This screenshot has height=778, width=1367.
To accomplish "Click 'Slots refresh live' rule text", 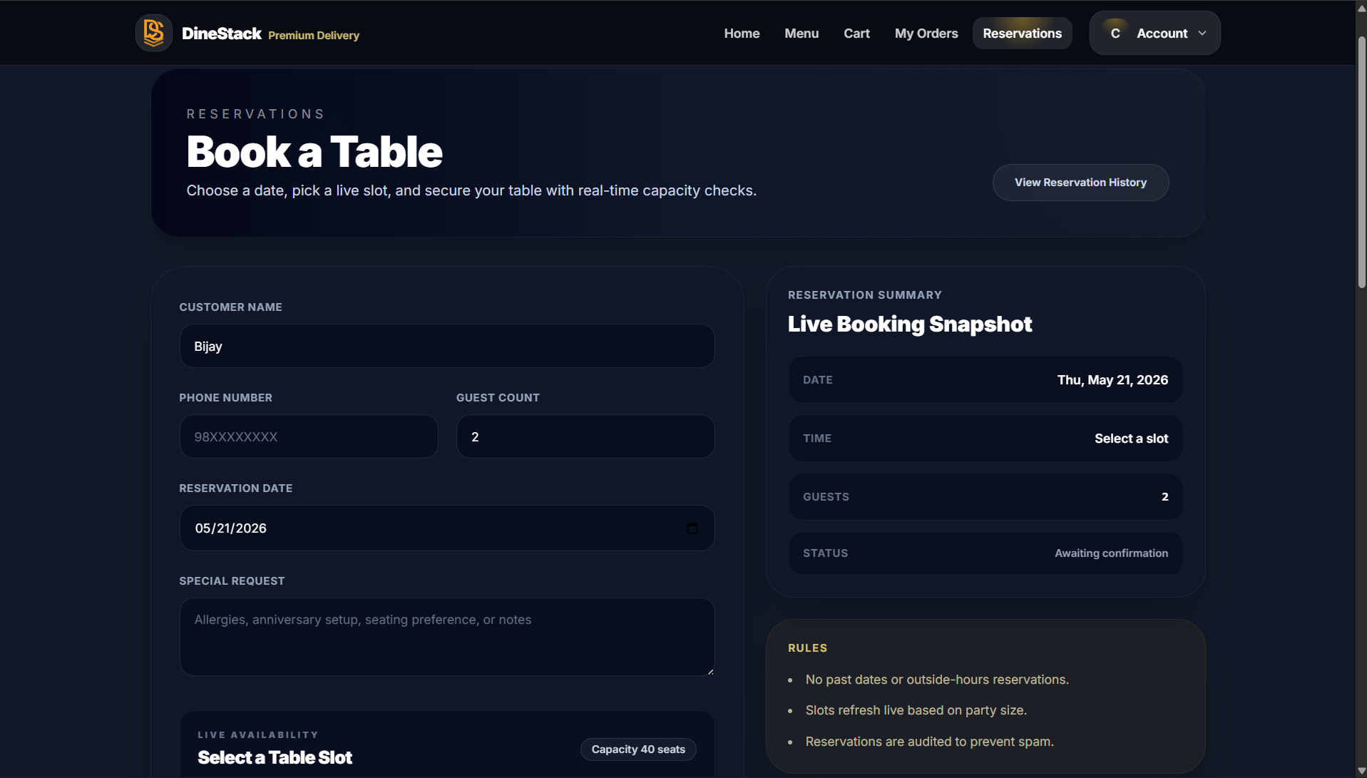I will [x=916, y=710].
